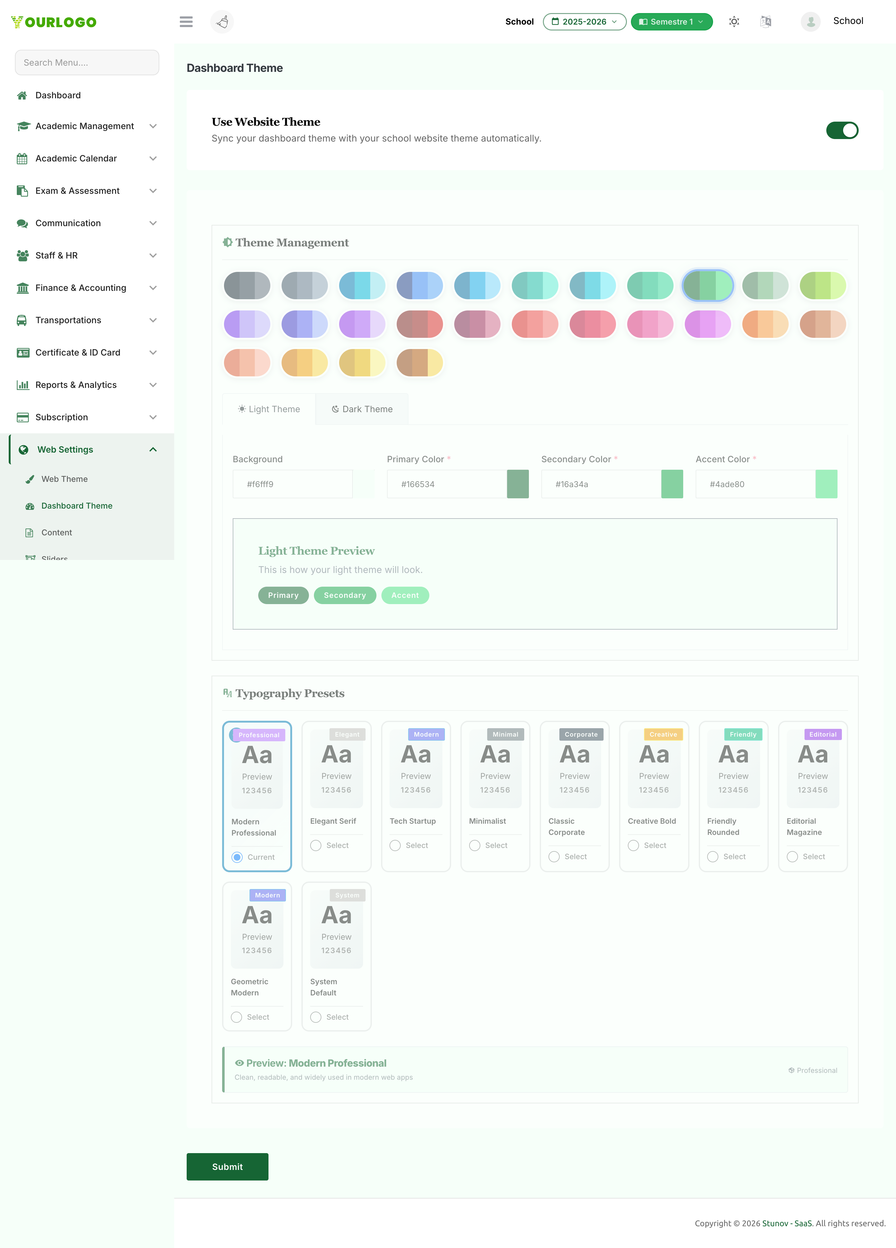Viewport: 896px width, 1248px height.
Task: Click the broom clear-cache icon
Action: click(222, 21)
